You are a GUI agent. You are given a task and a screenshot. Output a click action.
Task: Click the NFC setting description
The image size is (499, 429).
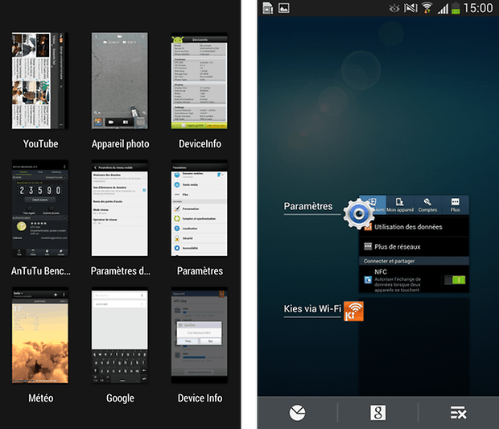click(x=397, y=284)
